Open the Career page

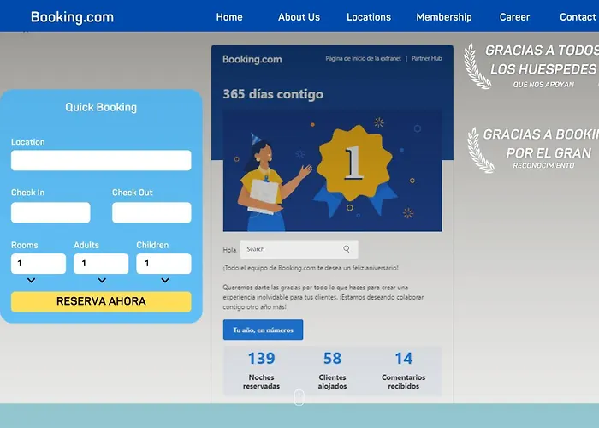514,17
